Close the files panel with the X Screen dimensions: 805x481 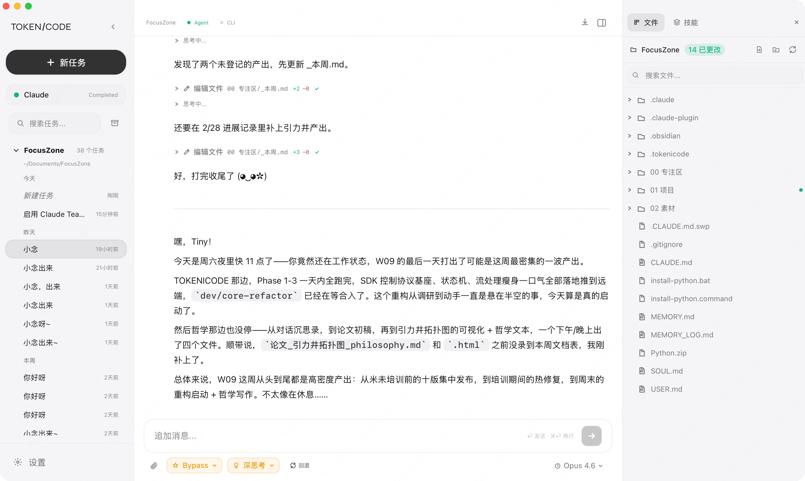point(797,22)
